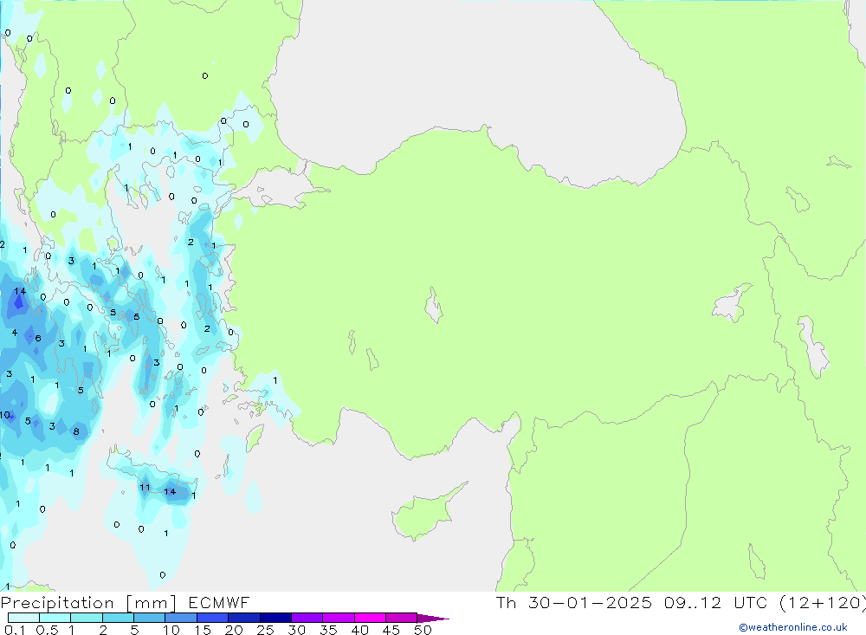Click the 'Precipitation [mm]' title text
866x635 pixels.
[x=88, y=603]
